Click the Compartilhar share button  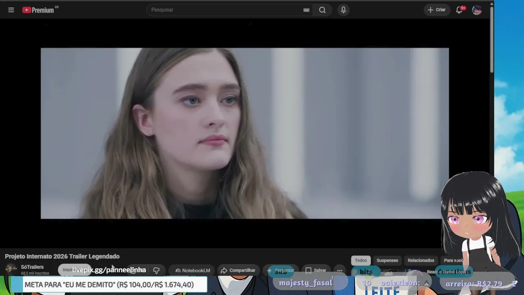[x=238, y=270]
